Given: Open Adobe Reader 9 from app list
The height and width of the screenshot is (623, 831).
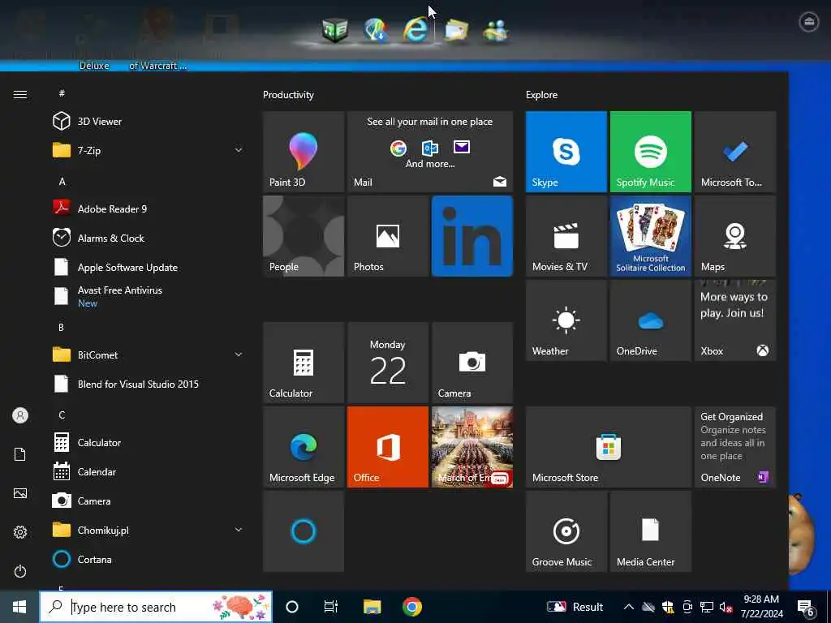Looking at the screenshot, I should pos(149,208).
